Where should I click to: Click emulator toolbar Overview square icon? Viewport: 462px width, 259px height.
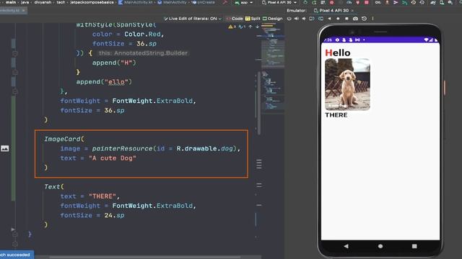coord(346,19)
